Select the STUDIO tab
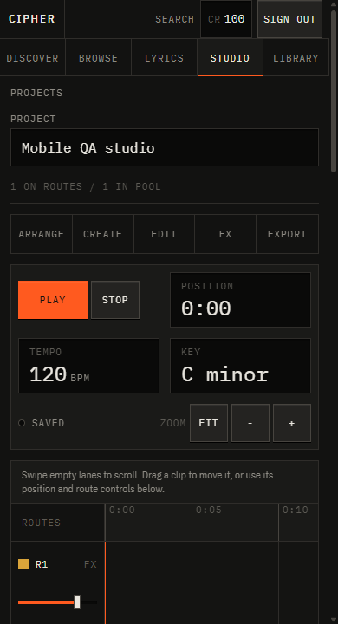The height and width of the screenshot is (624, 338). [x=230, y=58]
